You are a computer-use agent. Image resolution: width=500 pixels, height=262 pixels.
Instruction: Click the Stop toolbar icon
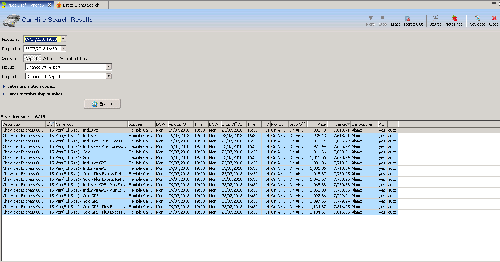coord(382,18)
